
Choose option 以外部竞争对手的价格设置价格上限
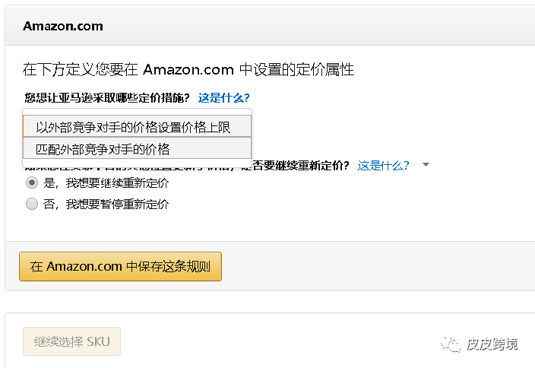pyautogui.click(x=133, y=127)
